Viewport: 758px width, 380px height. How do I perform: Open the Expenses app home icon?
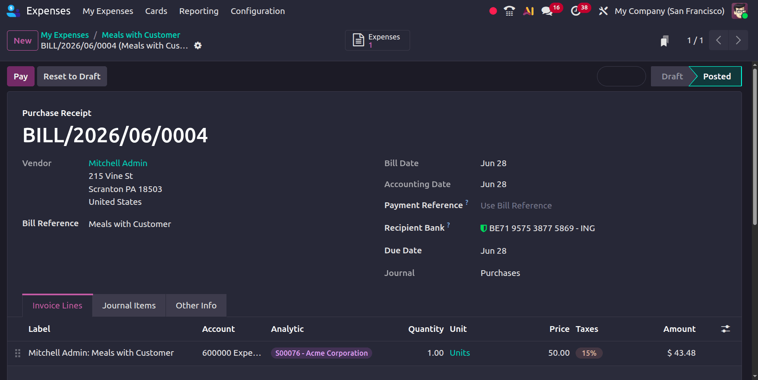(13, 11)
